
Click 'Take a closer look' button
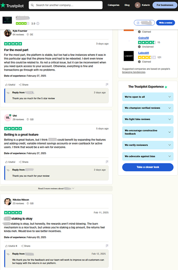(148, 167)
